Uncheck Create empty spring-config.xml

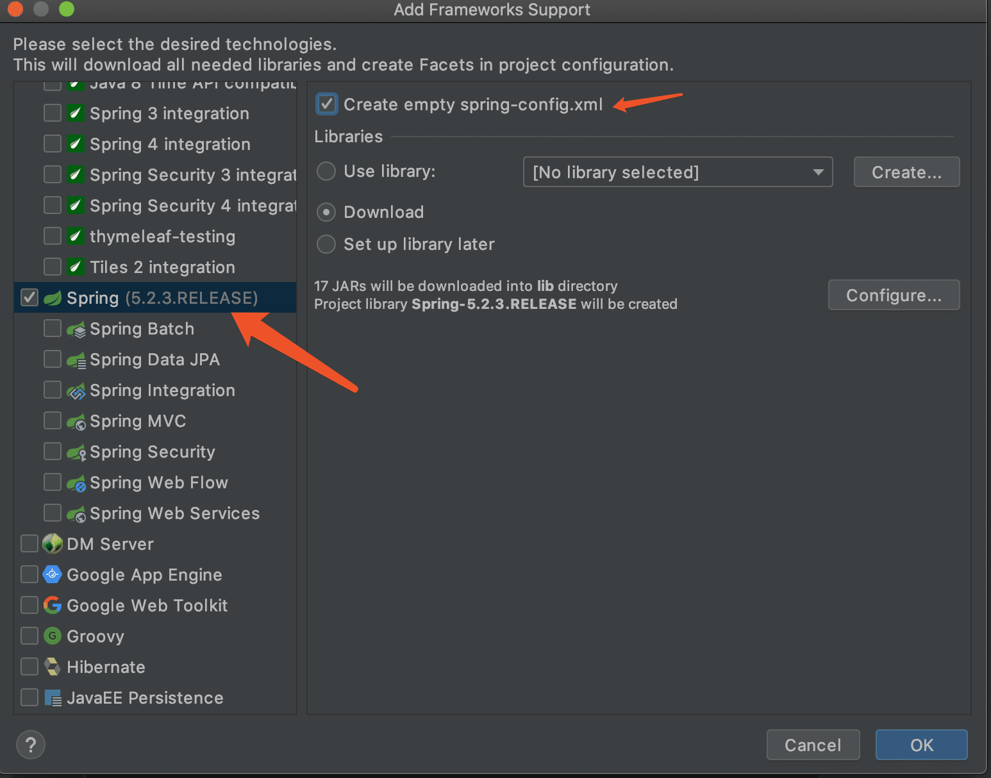click(327, 104)
